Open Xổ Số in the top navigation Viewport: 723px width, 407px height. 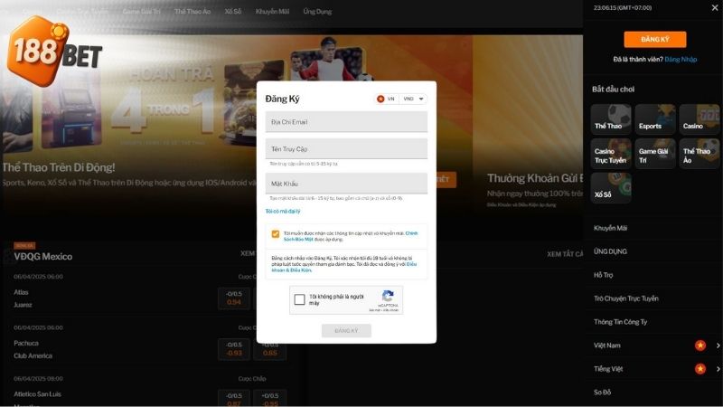click(233, 11)
